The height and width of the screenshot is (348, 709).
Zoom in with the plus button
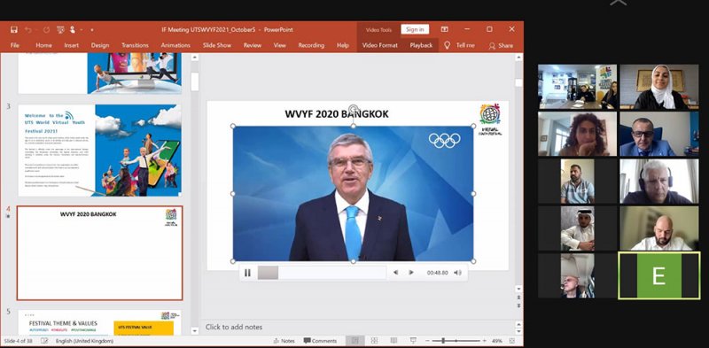(x=485, y=341)
